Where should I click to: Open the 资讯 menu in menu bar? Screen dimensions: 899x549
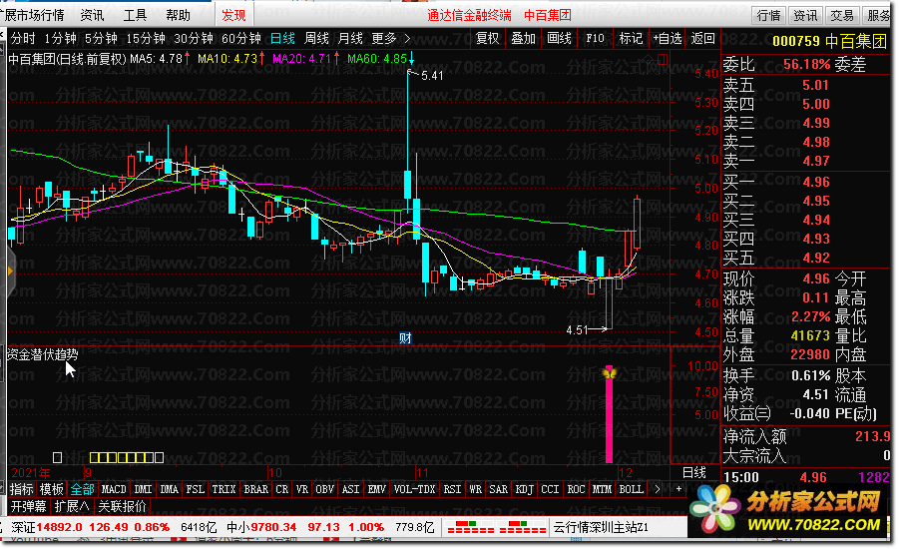pyautogui.click(x=92, y=15)
